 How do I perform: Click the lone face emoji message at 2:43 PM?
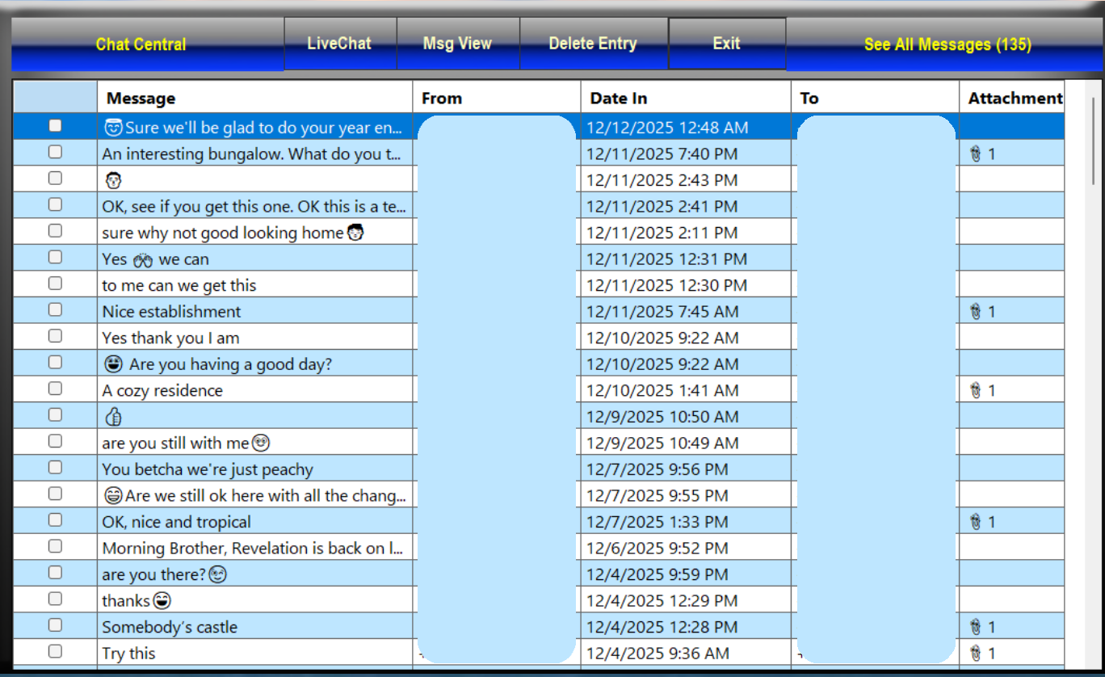(113, 180)
